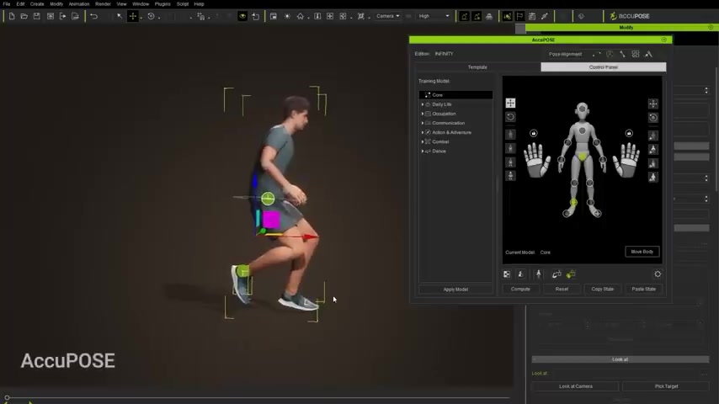Viewport: 719px width, 404px height.
Task: Select the highlighted hip control on dummy
Action: (x=583, y=157)
